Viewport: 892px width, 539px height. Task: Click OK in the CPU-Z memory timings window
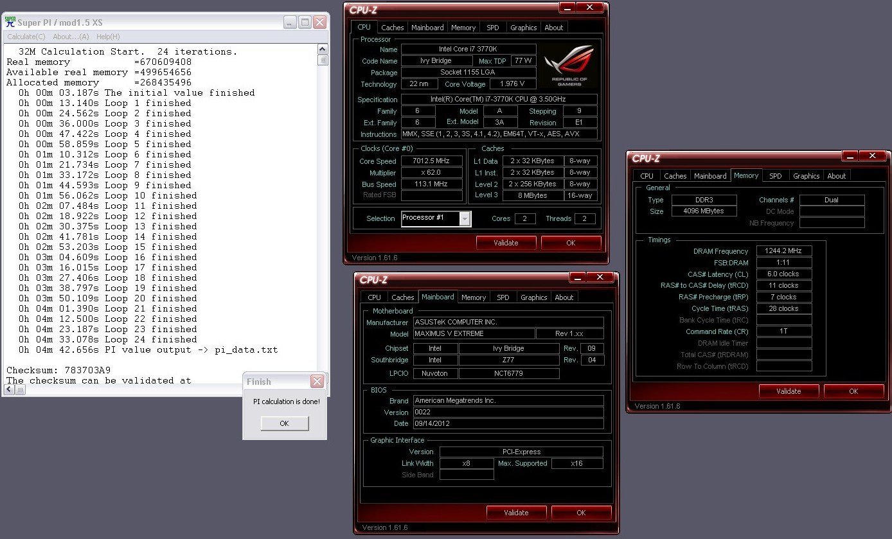[853, 391]
